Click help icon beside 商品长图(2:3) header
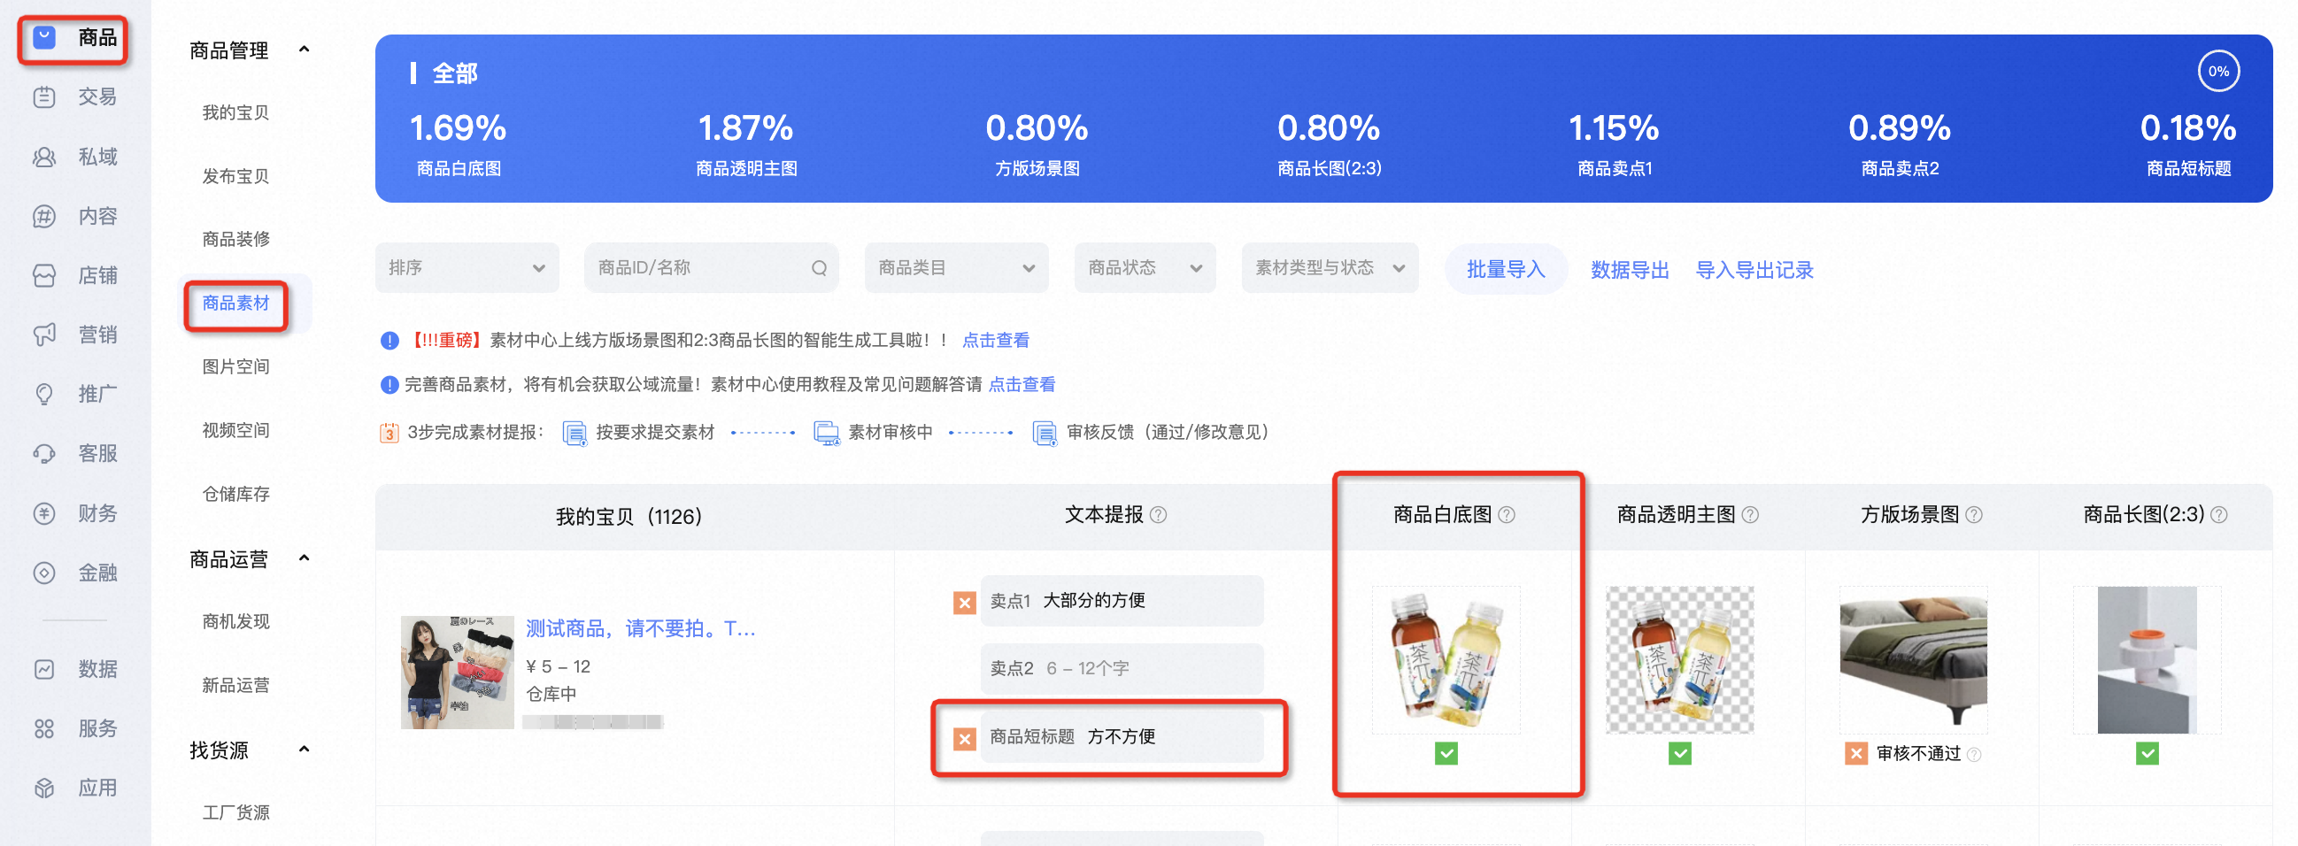This screenshot has height=846, width=2298. coord(2219,514)
